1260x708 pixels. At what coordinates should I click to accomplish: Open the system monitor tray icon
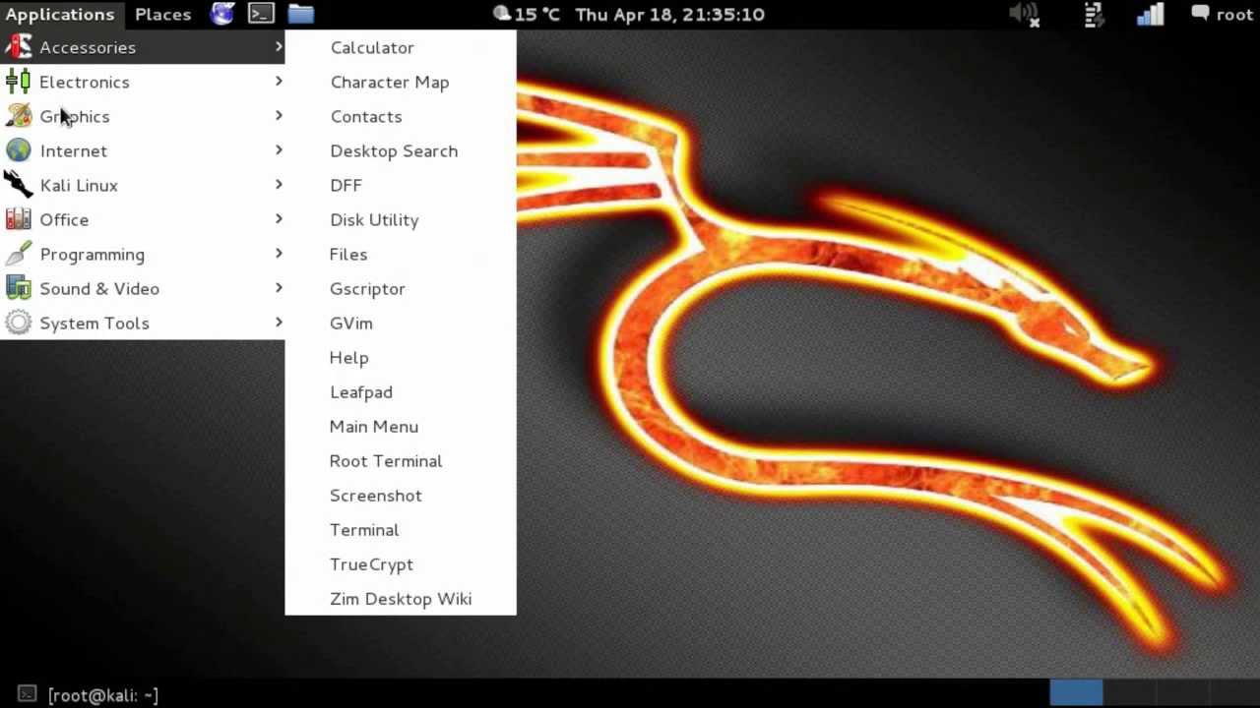(x=1093, y=14)
